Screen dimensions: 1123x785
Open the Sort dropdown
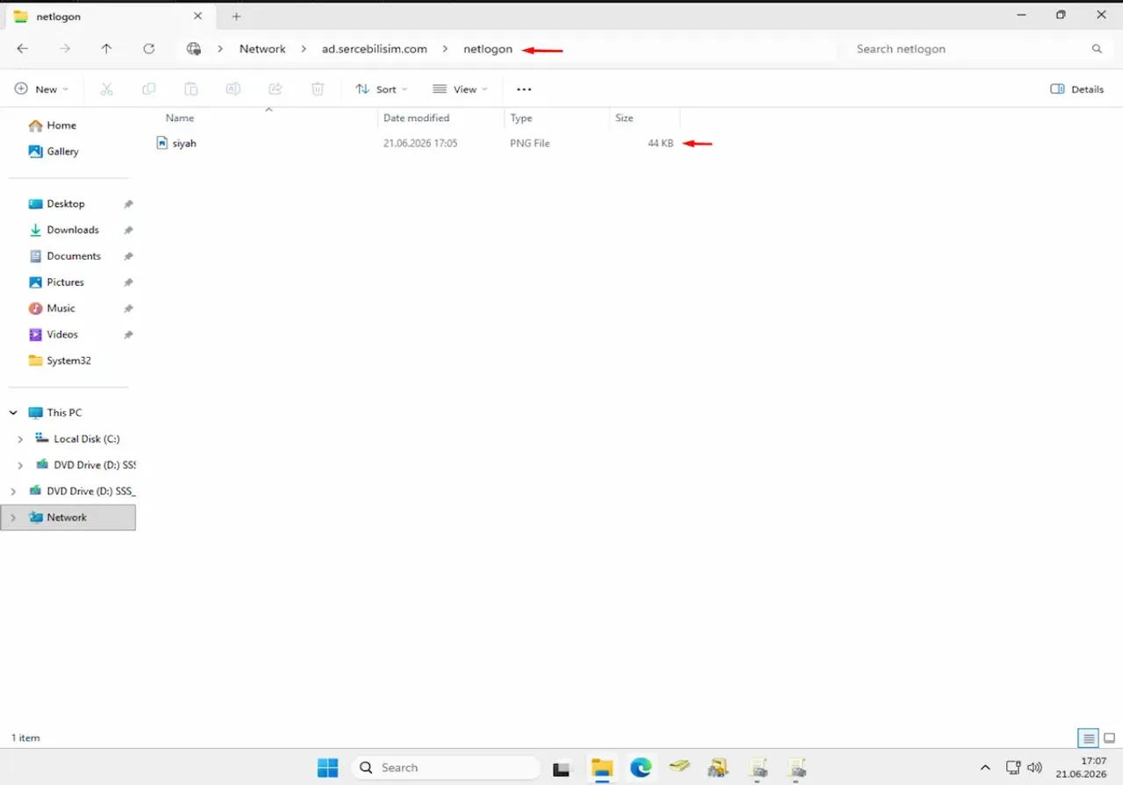(x=382, y=89)
